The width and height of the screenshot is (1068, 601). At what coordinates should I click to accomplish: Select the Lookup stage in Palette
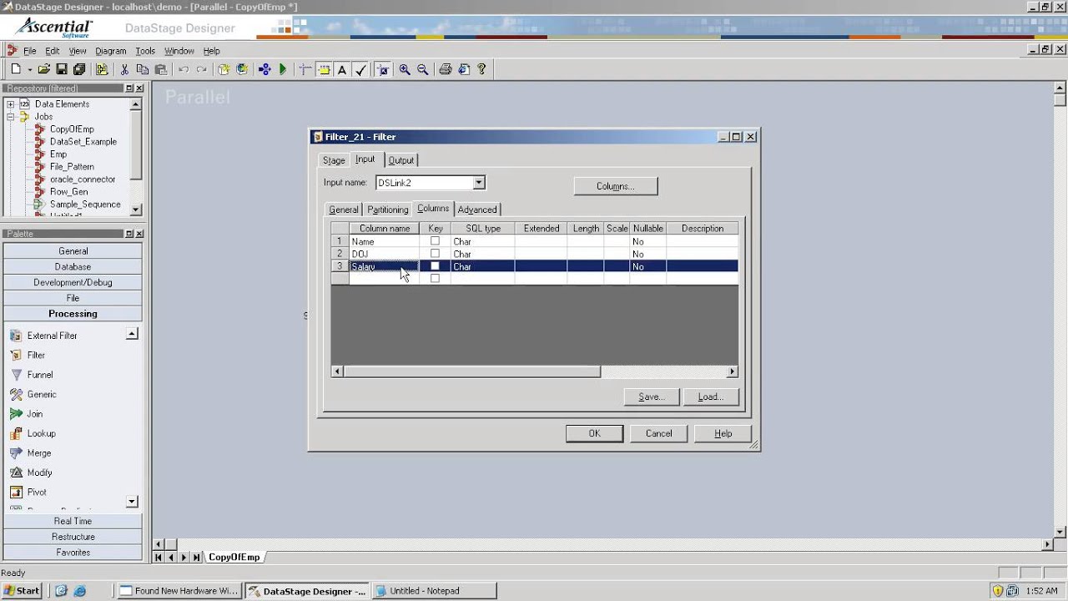click(x=41, y=433)
